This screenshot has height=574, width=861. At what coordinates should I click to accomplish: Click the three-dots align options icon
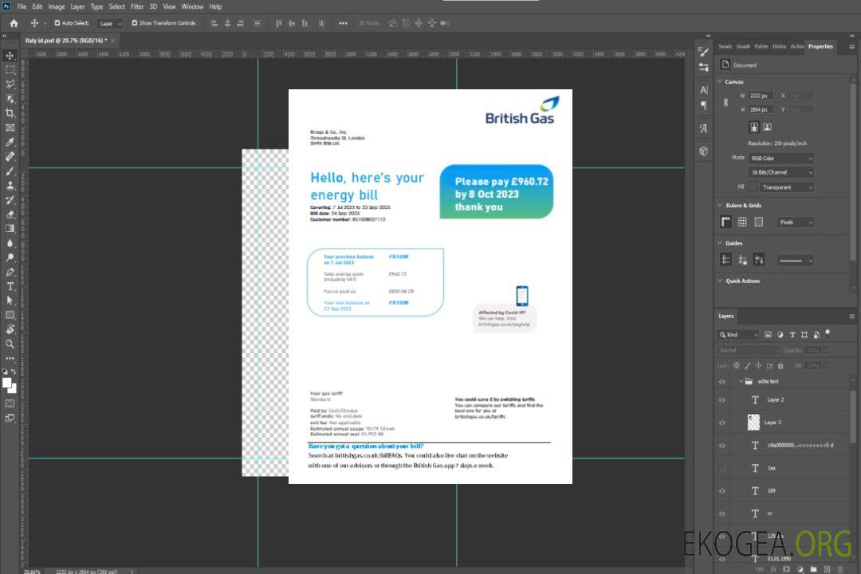pos(343,23)
